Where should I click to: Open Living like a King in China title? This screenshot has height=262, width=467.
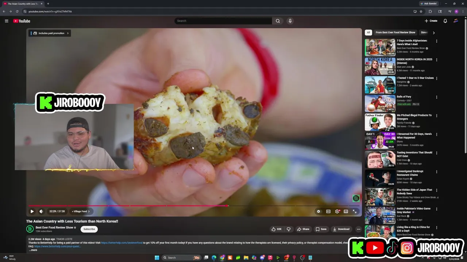413,229
